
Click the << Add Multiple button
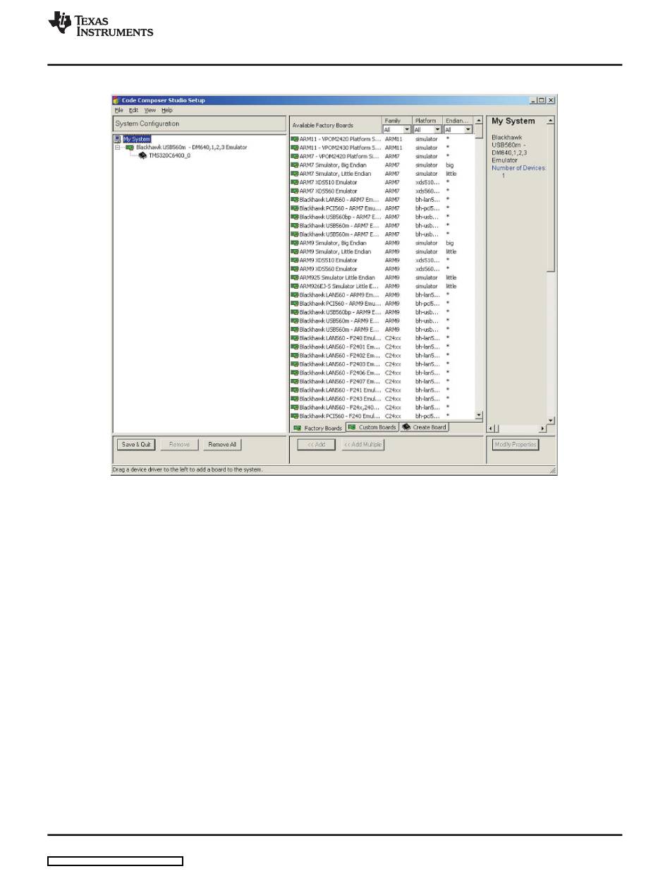363,445
